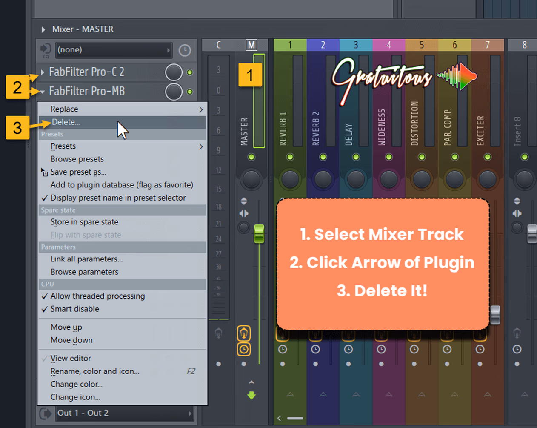The width and height of the screenshot is (537, 428).
Task: Click plugin output routing icon beside Out 1
Action: pos(46,413)
